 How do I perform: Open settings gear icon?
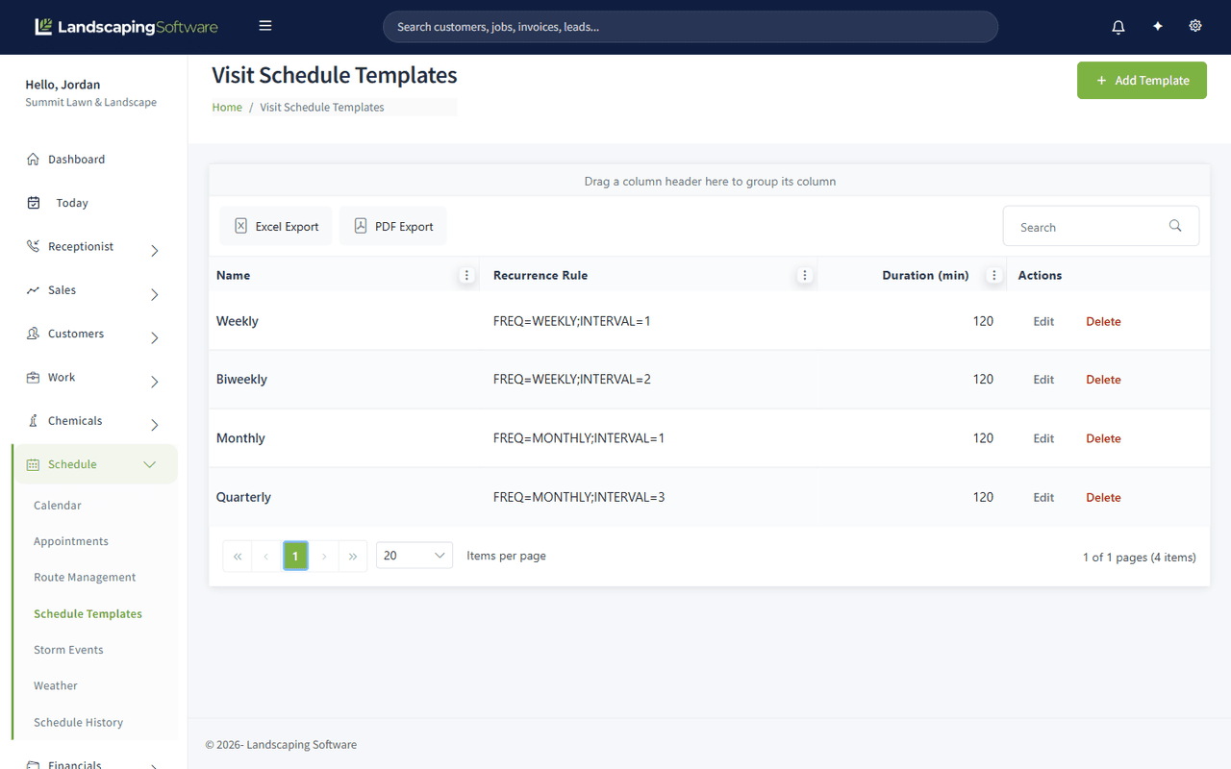pyautogui.click(x=1195, y=26)
